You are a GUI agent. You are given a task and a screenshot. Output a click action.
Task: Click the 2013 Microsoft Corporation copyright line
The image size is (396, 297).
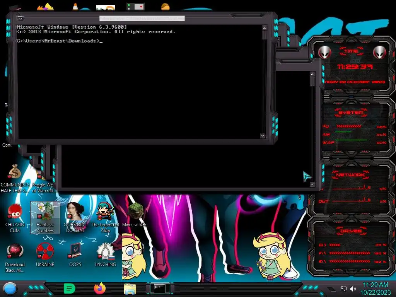[x=96, y=32]
